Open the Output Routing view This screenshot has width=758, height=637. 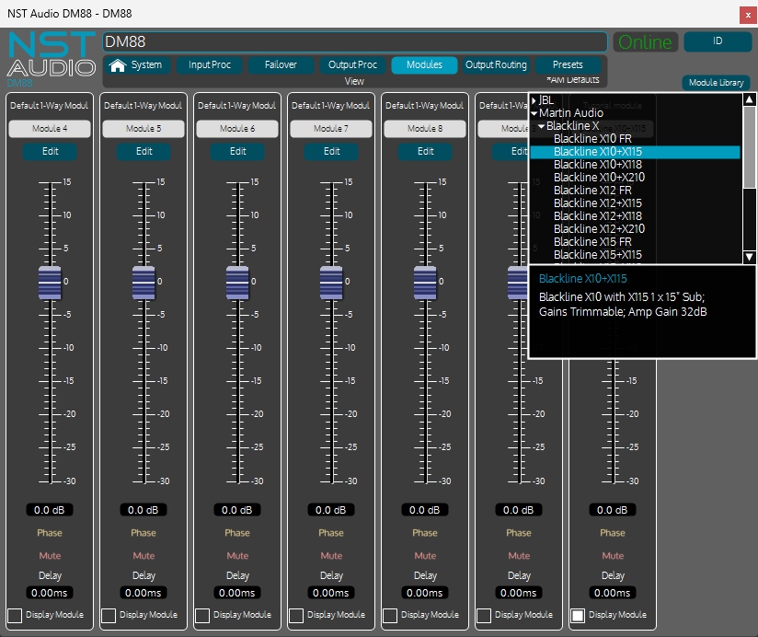[496, 64]
